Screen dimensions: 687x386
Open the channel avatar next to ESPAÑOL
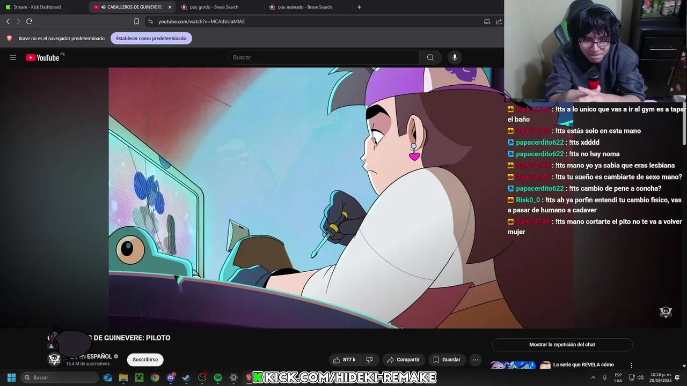[x=55, y=359]
